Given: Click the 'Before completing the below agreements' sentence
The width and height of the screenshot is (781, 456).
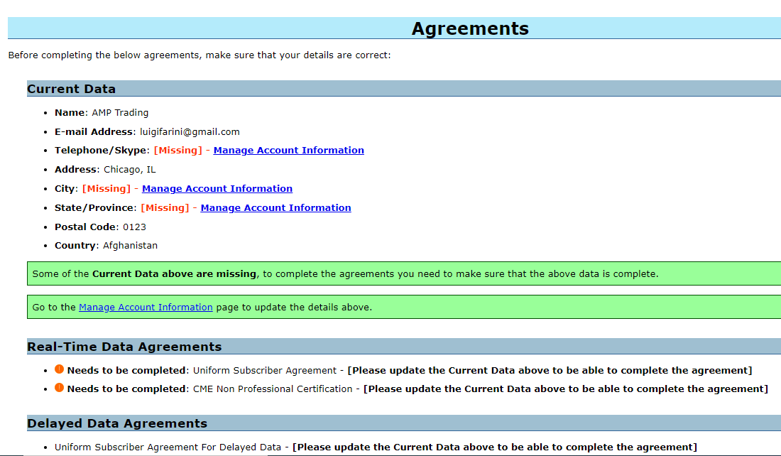Looking at the screenshot, I should (200, 55).
